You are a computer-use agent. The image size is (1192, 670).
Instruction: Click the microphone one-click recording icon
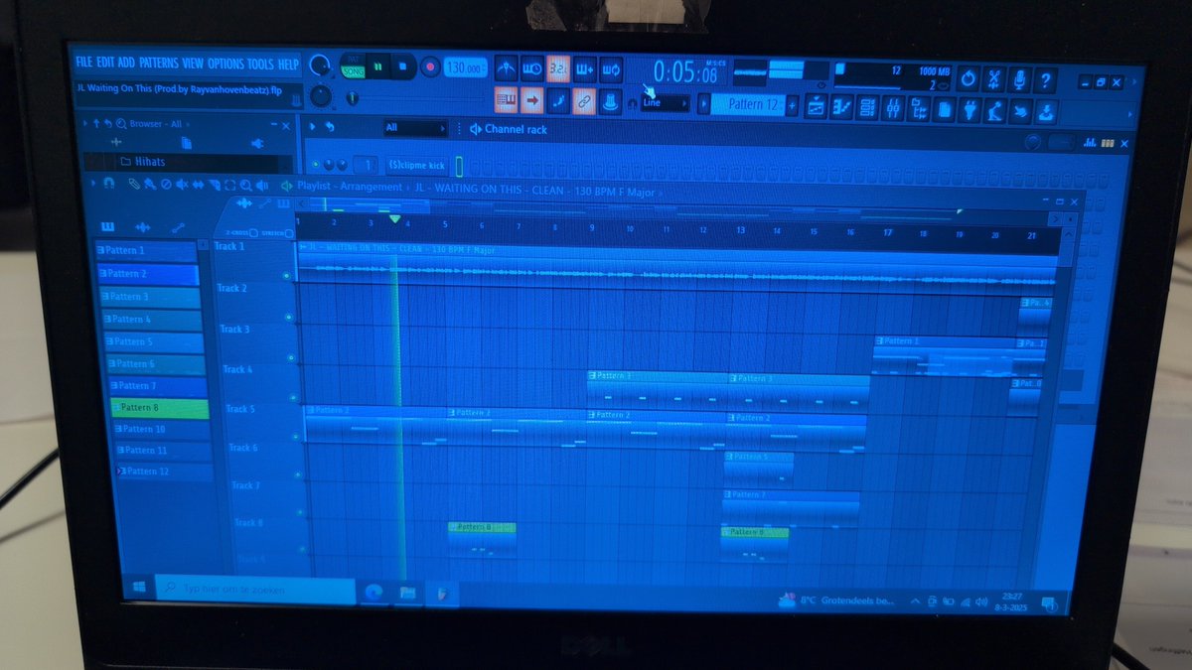[x=1019, y=79]
